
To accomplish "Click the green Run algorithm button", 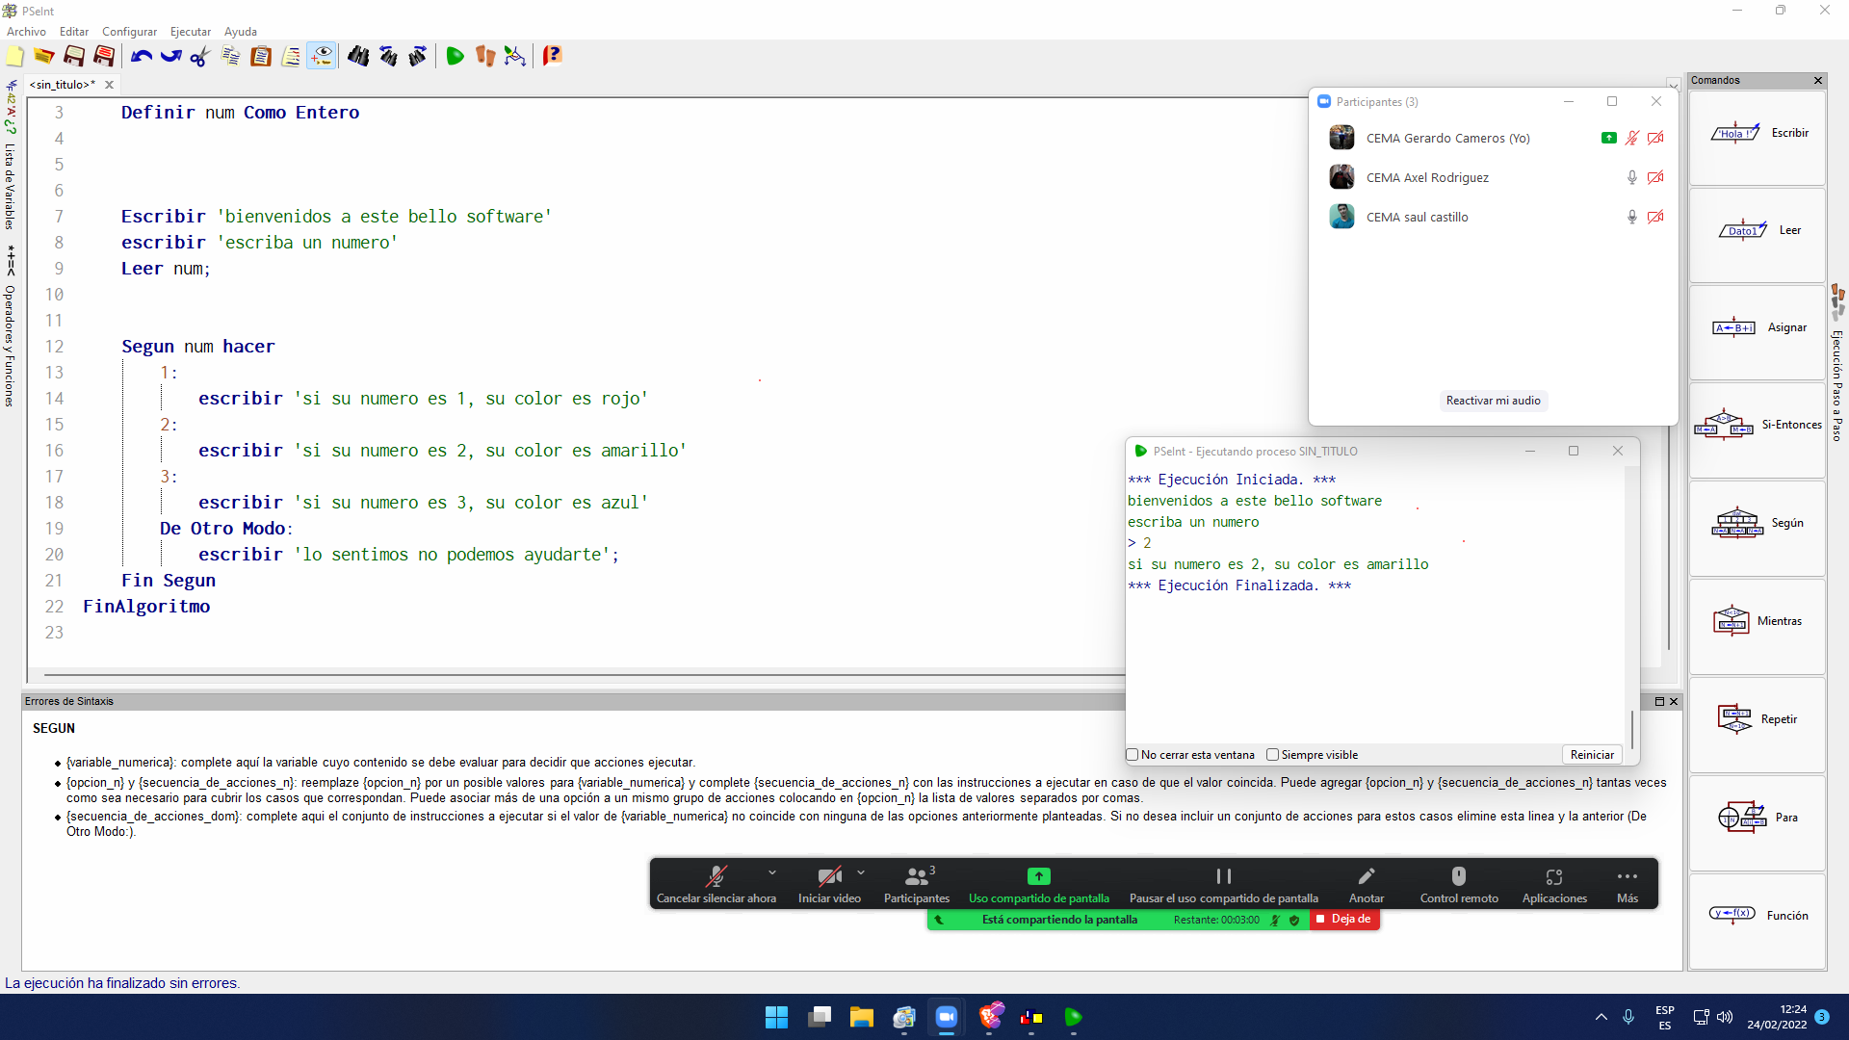I will point(455,57).
